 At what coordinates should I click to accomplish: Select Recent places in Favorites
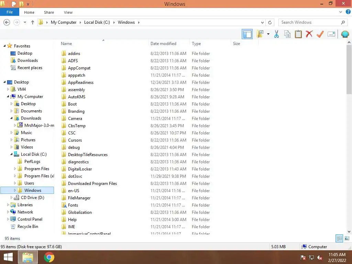pyautogui.click(x=30, y=68)
